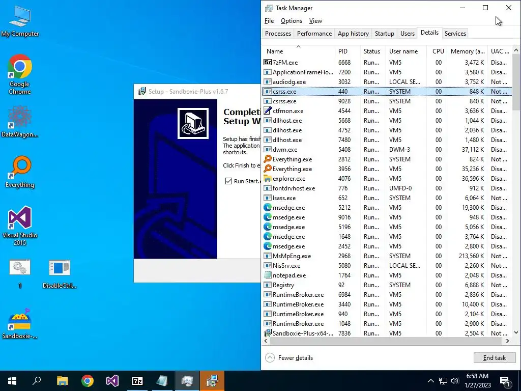The image size is (521, 391).
Task: Click the End task button
Action: tap(495, 358)
